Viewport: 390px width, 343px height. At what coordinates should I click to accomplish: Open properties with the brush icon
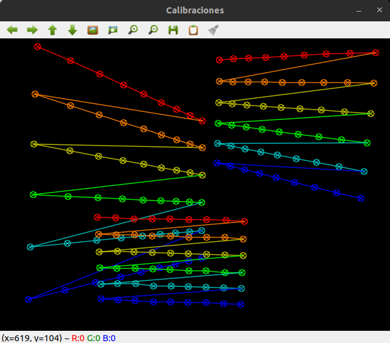click(214, 30)
